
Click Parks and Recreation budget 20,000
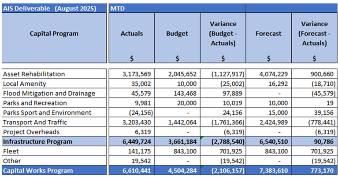177,103
